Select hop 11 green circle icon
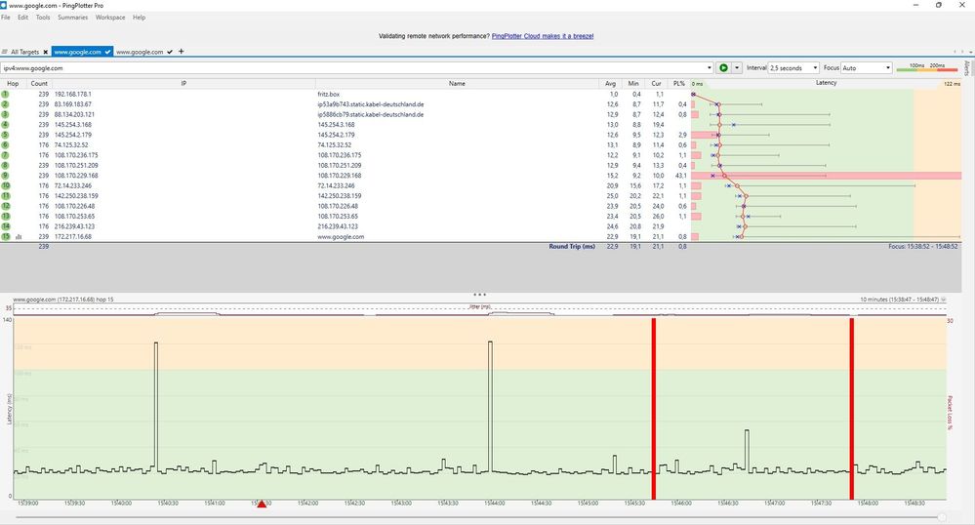This screenshot has width=975, height=525. [6, 196]
